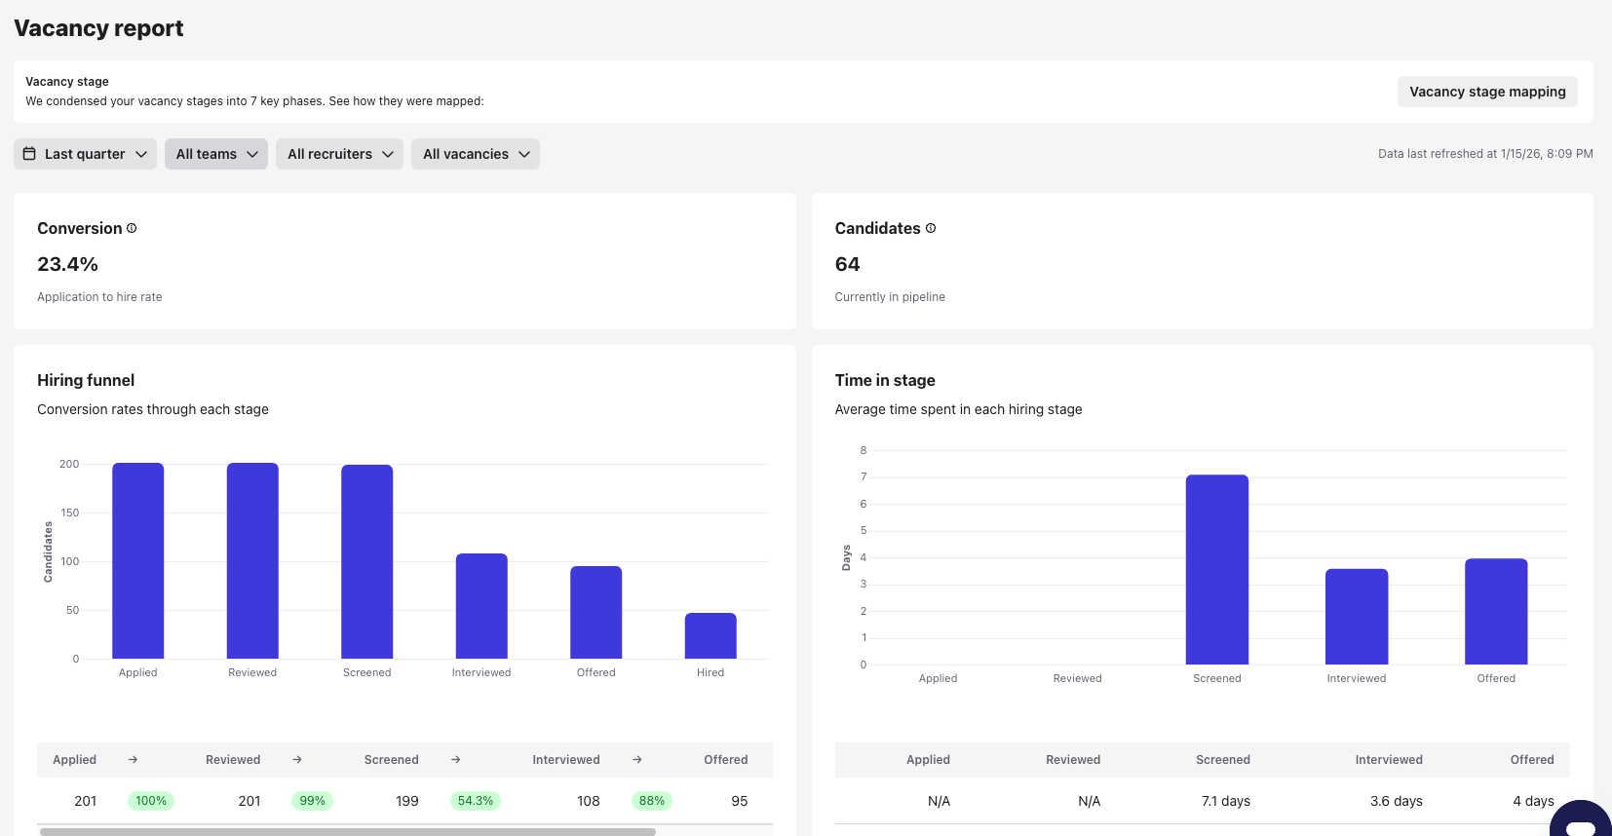This screenshot has height=836, width=1612.
Task: Click the info icon beside Candidates
Action: (931, 228)
